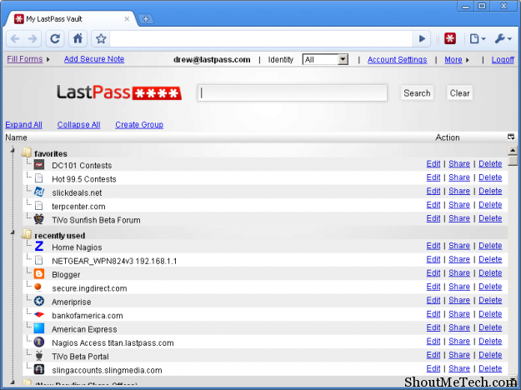Image resolution: width=521 pixels, height=390 pixels.
Task: Click the slingaccounts.slingmedia.com icon
Action: (x=39, y=369)
